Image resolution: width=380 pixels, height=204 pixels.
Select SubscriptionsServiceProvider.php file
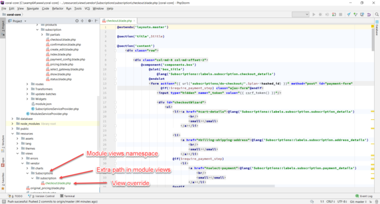click(55, 109)
